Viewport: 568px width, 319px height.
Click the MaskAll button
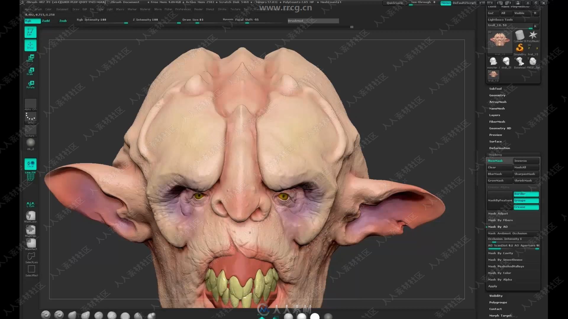[526, 167]
